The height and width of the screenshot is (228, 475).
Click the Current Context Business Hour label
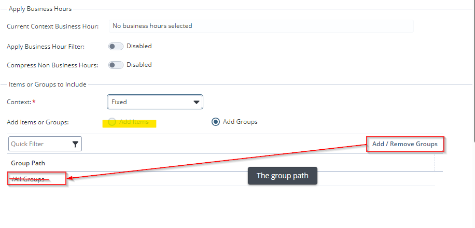pyautogui.click(x=53, y=26)
